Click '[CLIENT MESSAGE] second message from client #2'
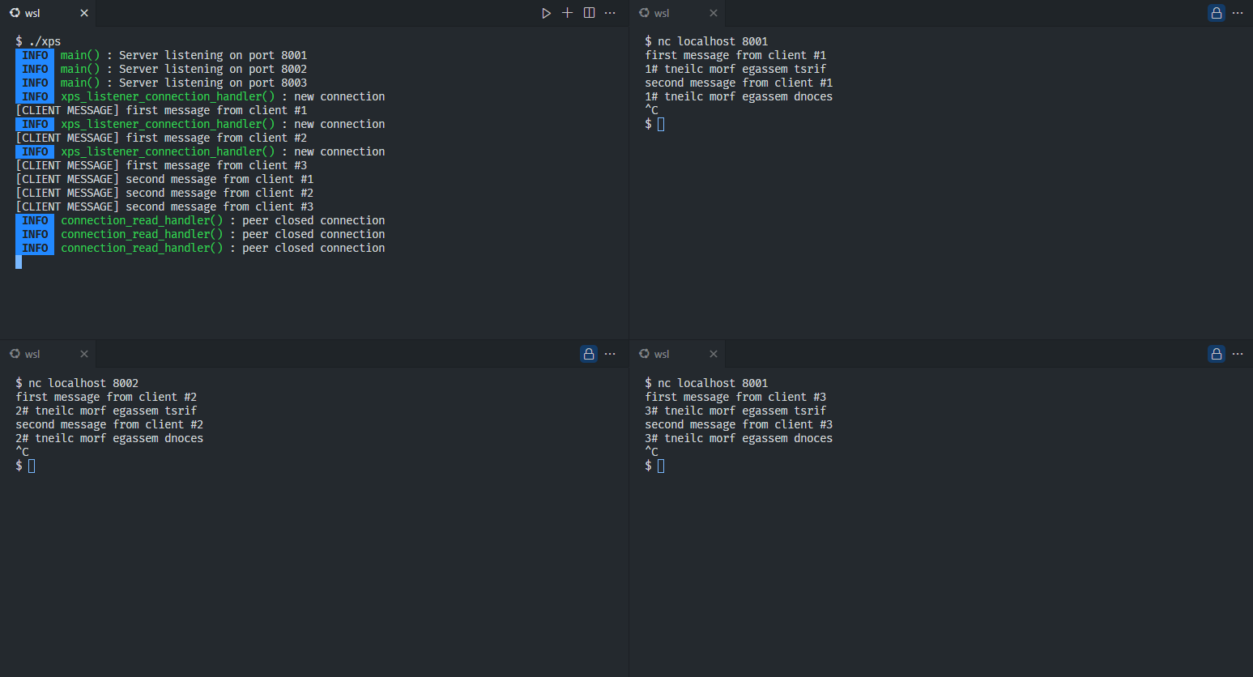 tap(164, 193)
